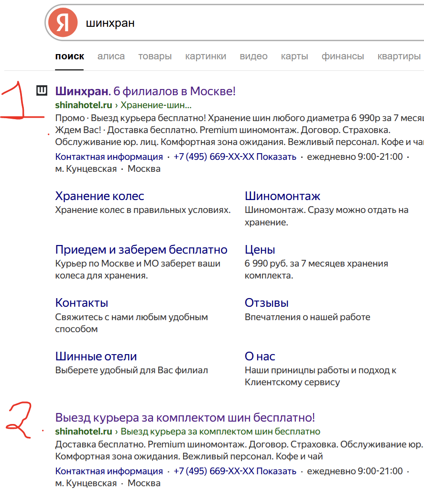The height and width of the screenshot is (502, 424).
Task: Open the Приедем и заберем бесплатно link
Action: coord(141,250)
